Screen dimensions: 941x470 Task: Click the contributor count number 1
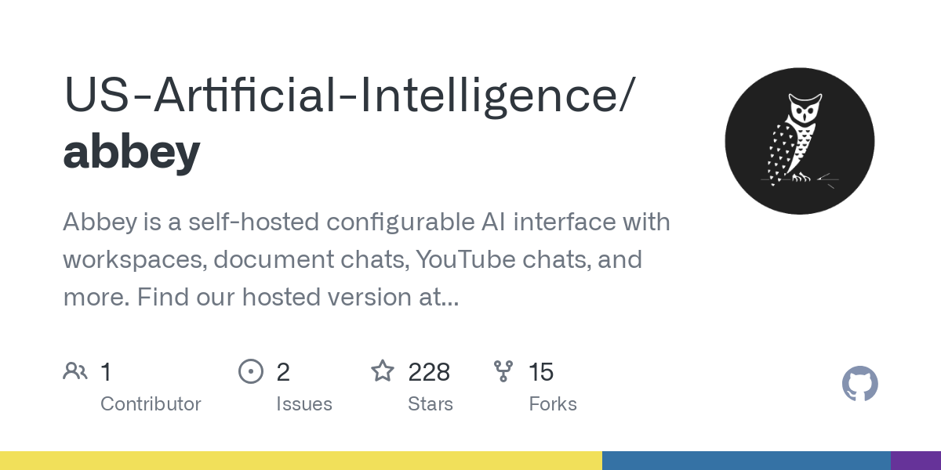(x=106, y=372)
